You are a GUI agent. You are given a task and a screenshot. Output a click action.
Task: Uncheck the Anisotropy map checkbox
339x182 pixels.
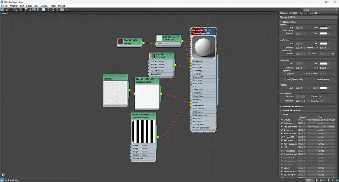point(282,130)
